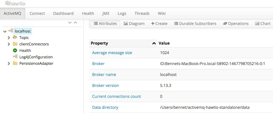
Task: Select Topic in the tree
Action: (x=24, y=38)
